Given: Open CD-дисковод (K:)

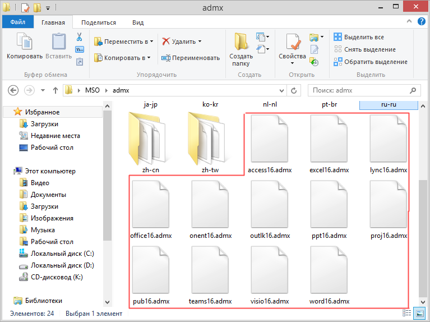Looking at the screenshot, I should 57,277.
